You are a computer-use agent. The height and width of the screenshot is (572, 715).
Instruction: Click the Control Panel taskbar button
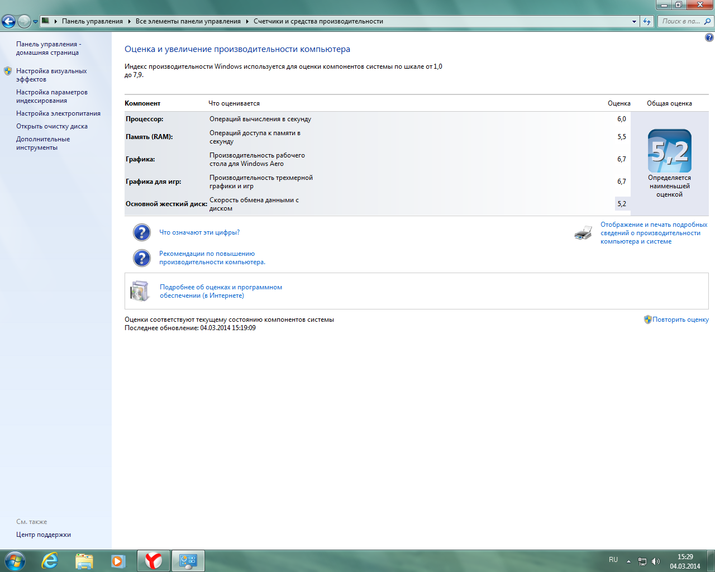point(188,561)
